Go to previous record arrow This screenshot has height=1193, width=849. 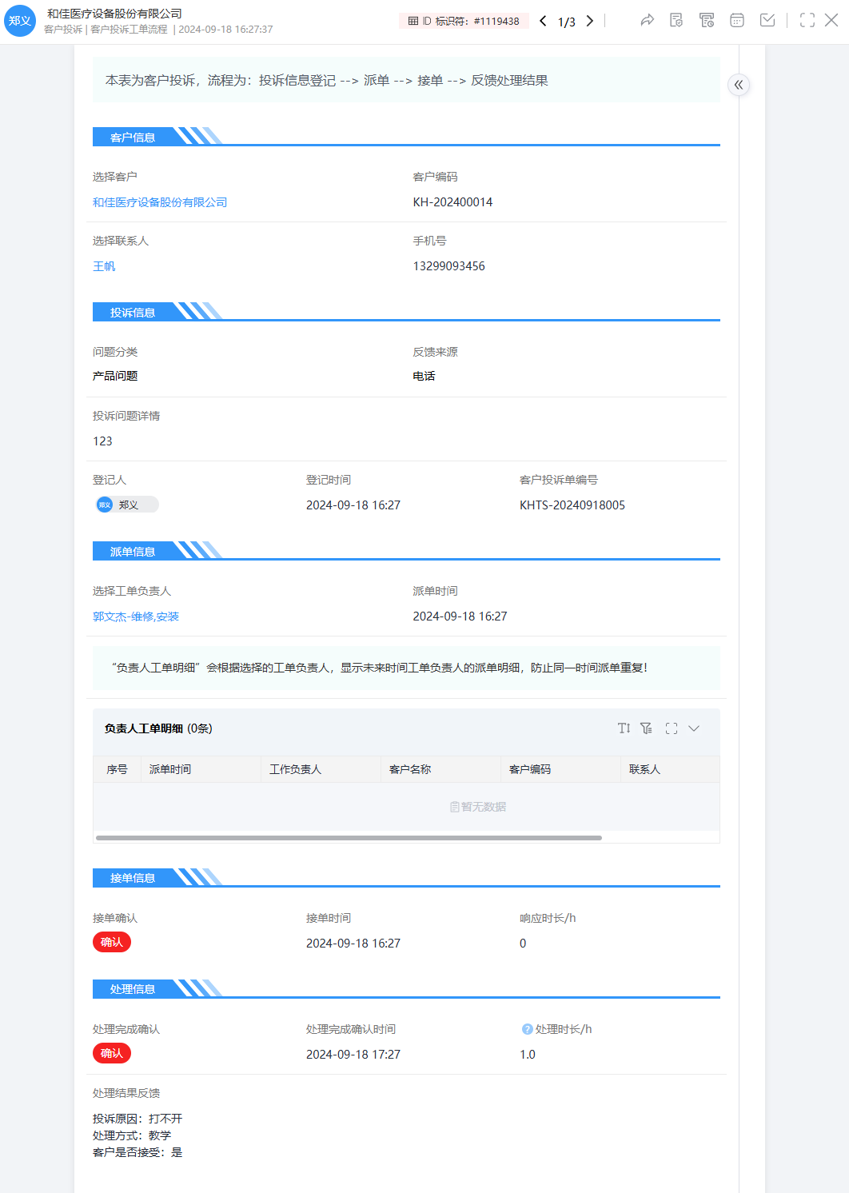tap(543, 21)
